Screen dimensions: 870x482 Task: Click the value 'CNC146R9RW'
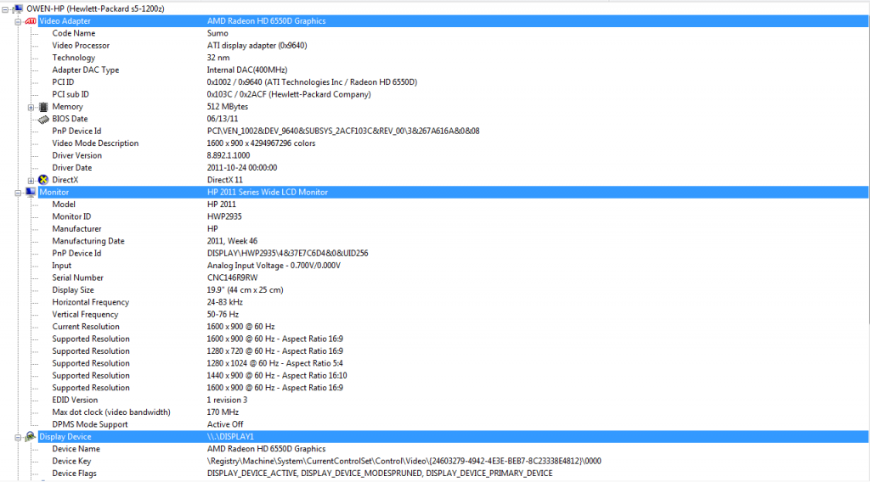point(232,277)
